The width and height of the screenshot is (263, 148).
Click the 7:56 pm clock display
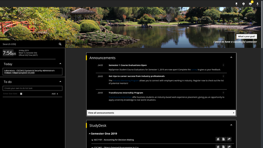[x=9, y=53]
